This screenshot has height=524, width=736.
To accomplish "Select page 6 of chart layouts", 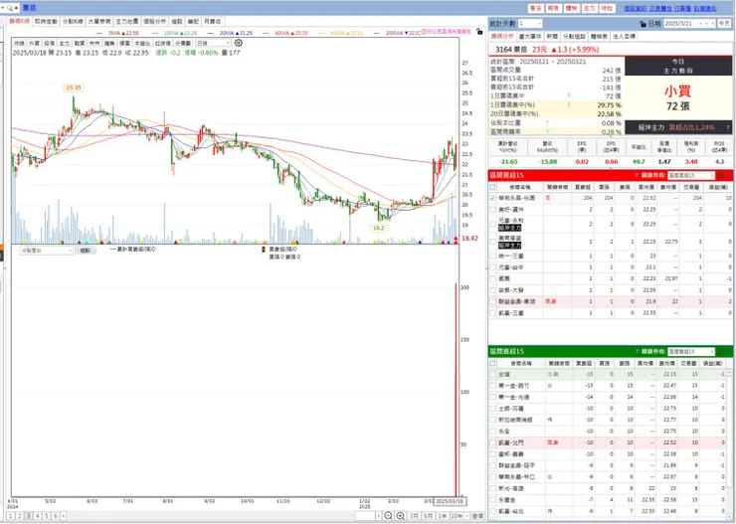I will [x=56, y=516].
